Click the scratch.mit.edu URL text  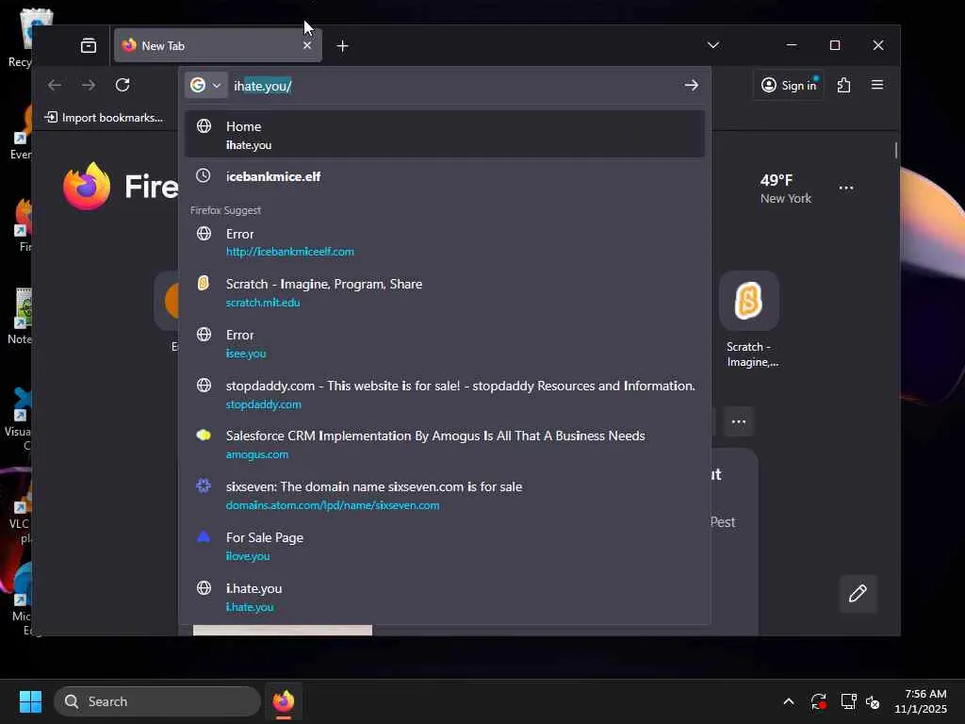point(263,303)
